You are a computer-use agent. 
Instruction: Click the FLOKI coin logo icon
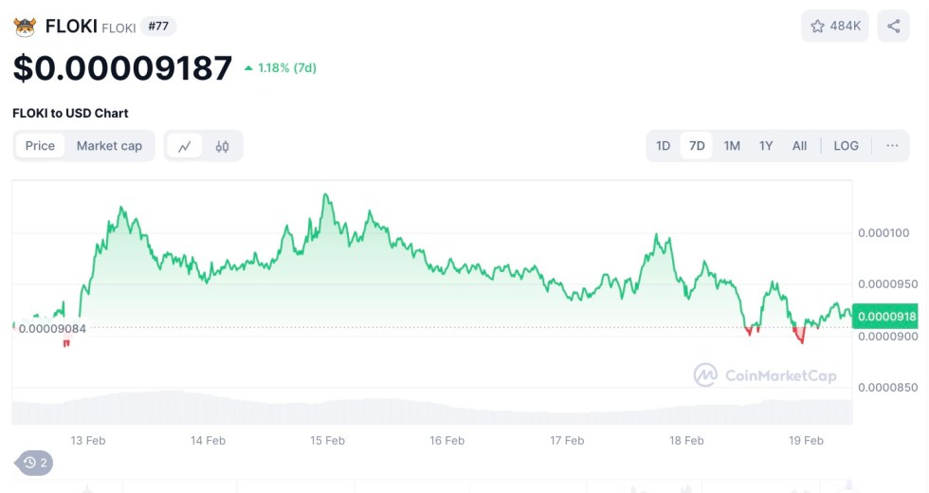point(25,26)
